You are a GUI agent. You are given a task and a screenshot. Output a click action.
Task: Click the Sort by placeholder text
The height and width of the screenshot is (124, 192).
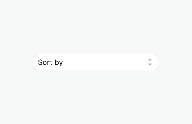click(x=50, y=62)
